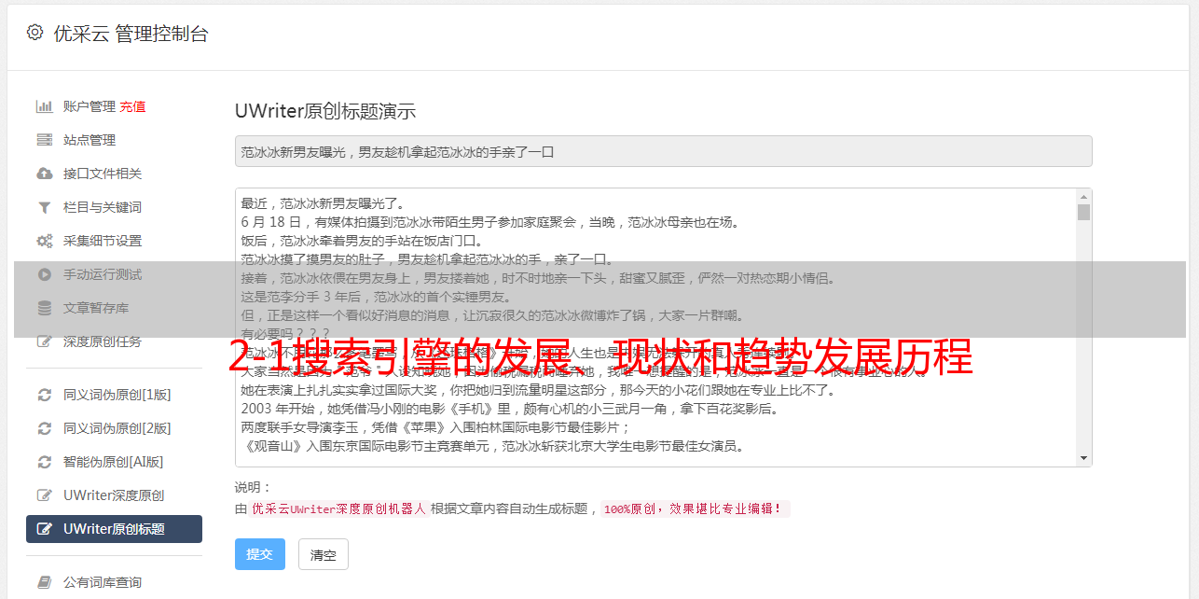Click the red 充值 link
This screenshot has height=599, width=1199.
pos(132,106)
